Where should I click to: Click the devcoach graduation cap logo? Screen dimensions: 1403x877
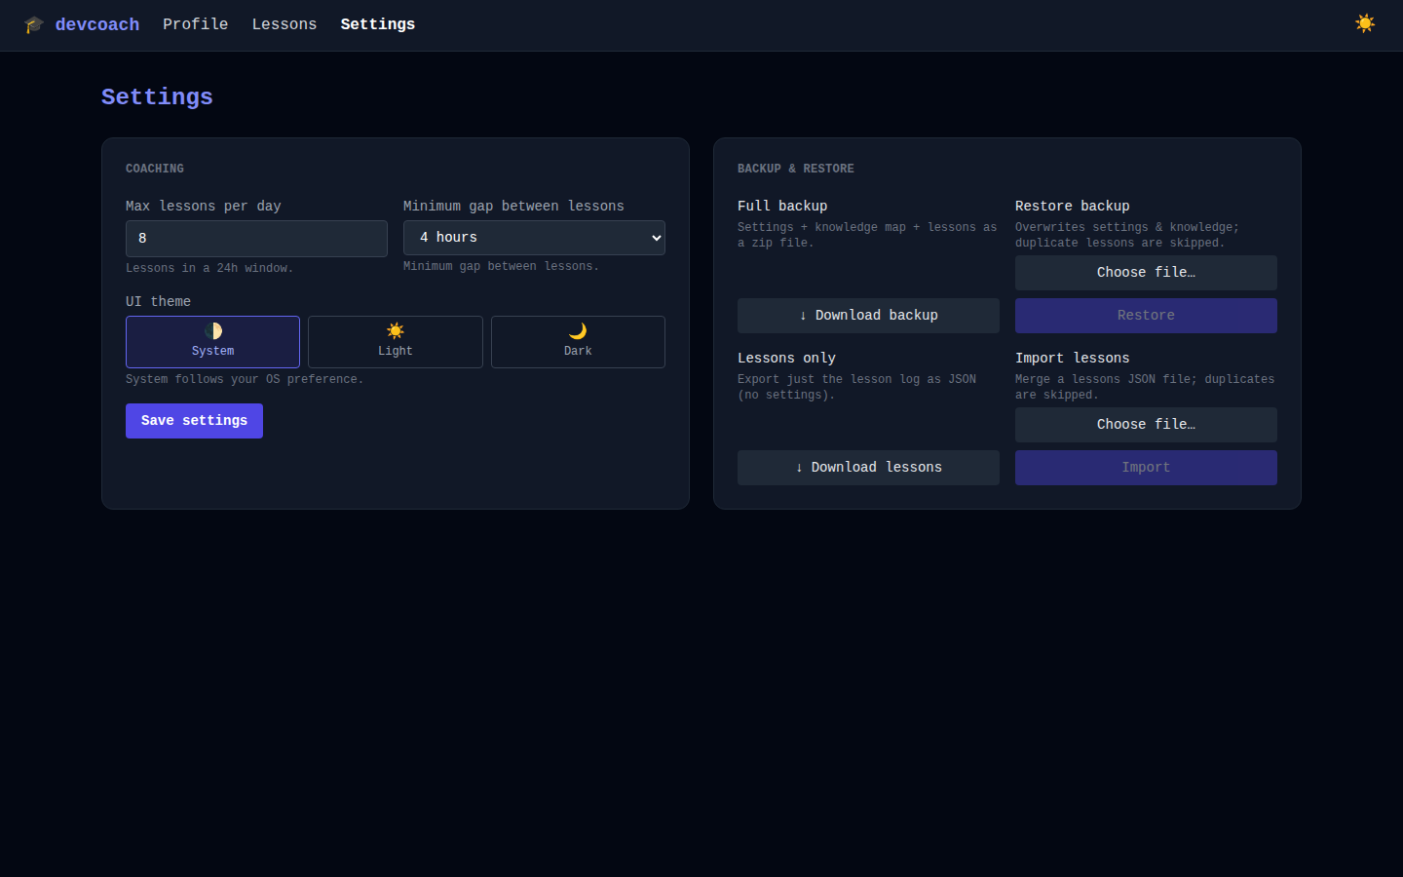tap(33, 23)
